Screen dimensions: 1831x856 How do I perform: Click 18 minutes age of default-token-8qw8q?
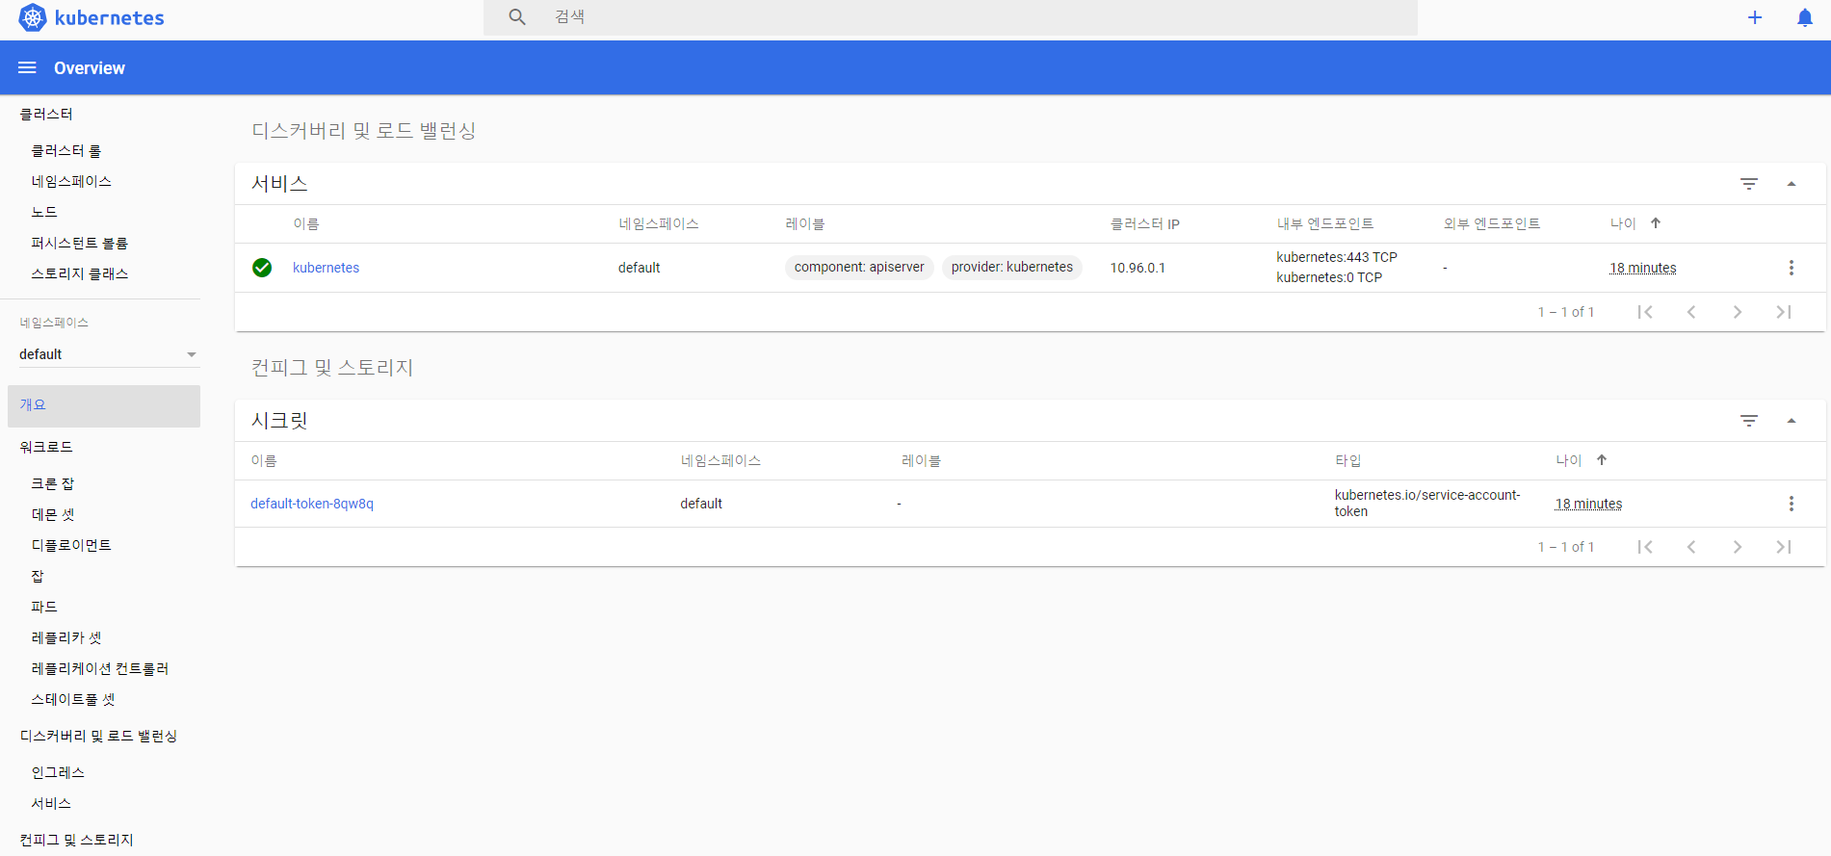click(1589, 504)
